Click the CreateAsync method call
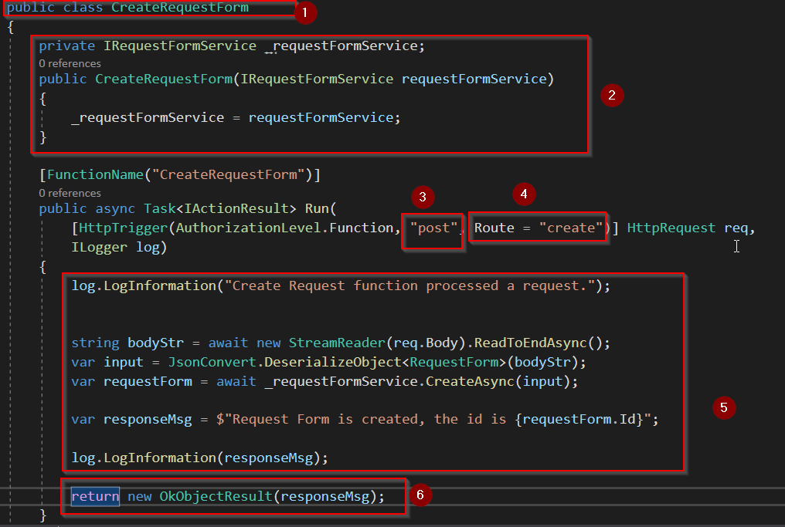 click(x=470, y=382)
